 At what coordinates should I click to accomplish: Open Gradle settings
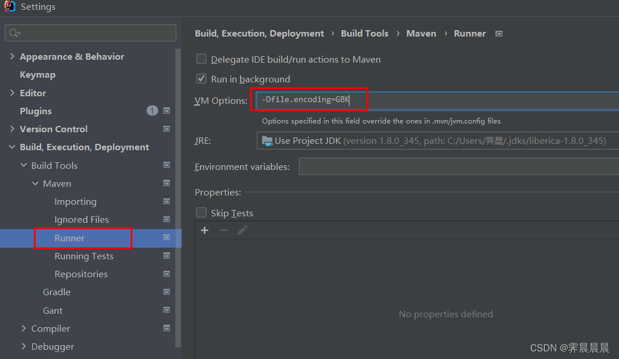(57, 292)
